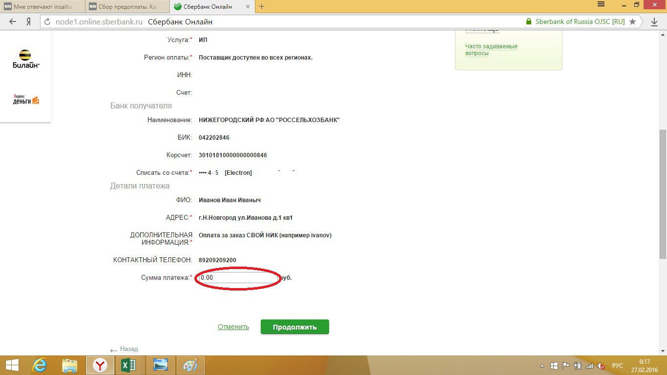Click the 'Sberbank of Russia OJSC [RU]' certificate label
This screenshot has width=667, height=375.
point(580,21)
